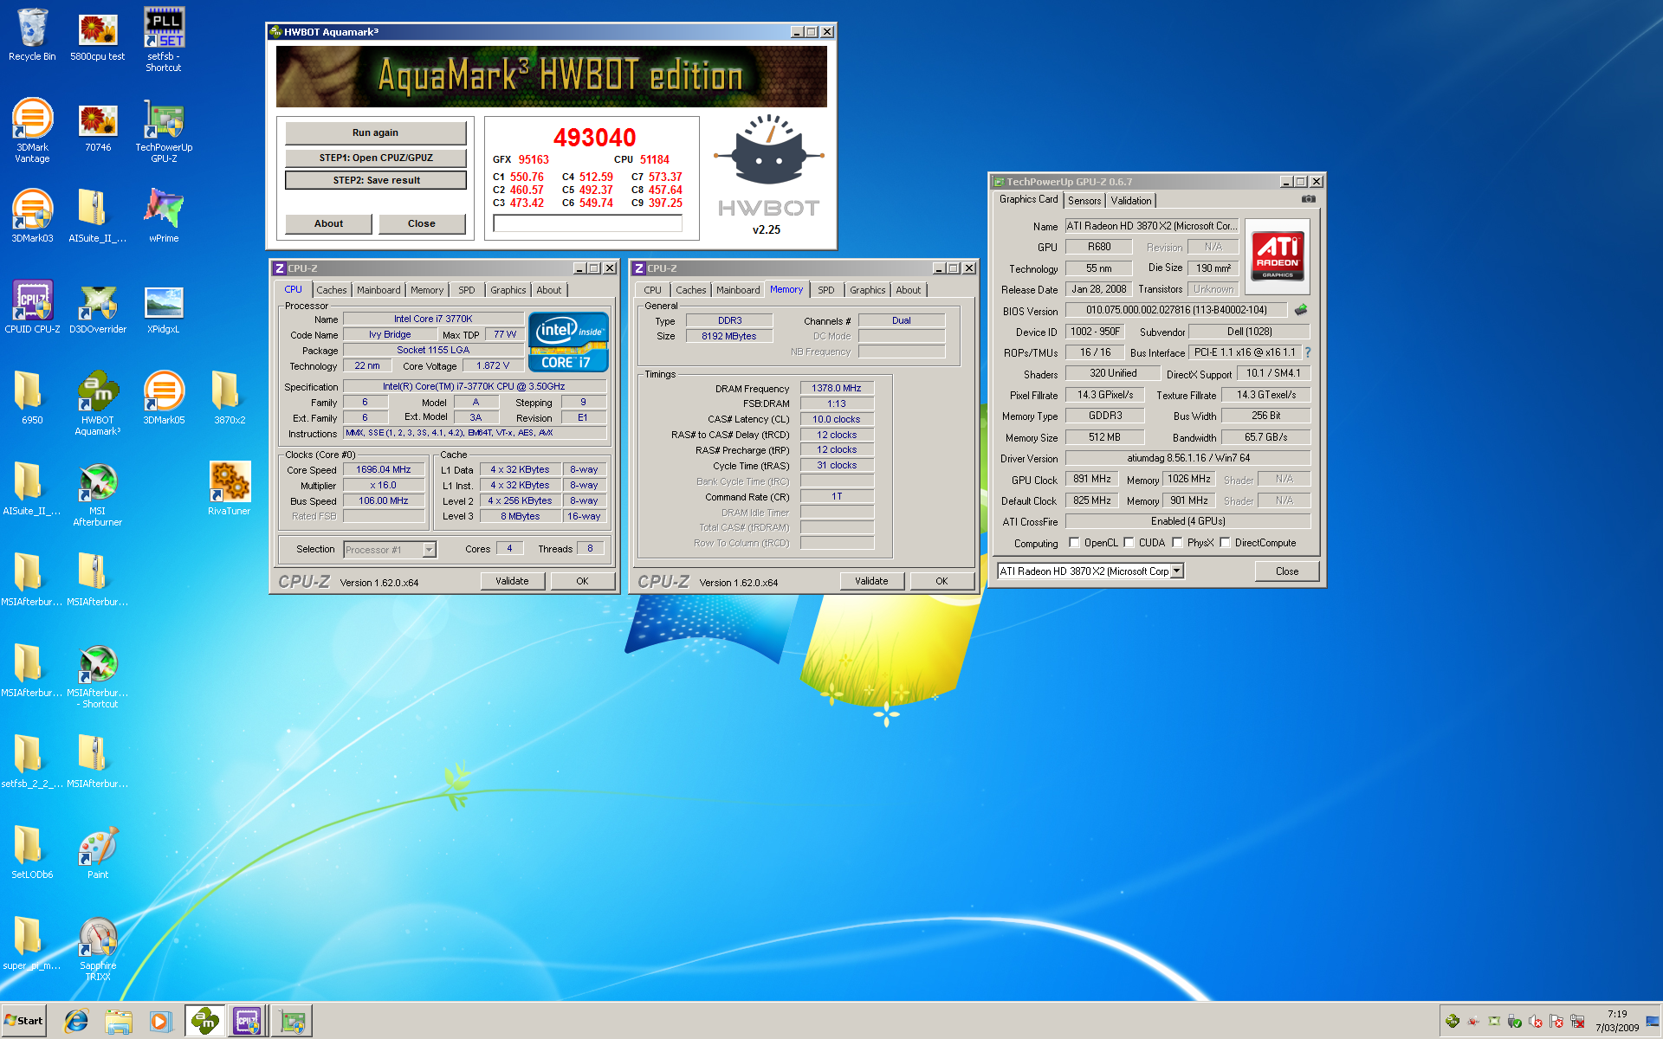This screenshot has width=1663, height=1039.
Task: Open the 6950 folder on the desktop
Action: tap(32, 397)
